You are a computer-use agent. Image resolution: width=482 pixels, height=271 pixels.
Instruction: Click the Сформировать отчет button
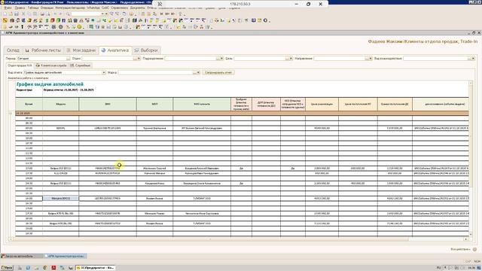pos(218,72)
